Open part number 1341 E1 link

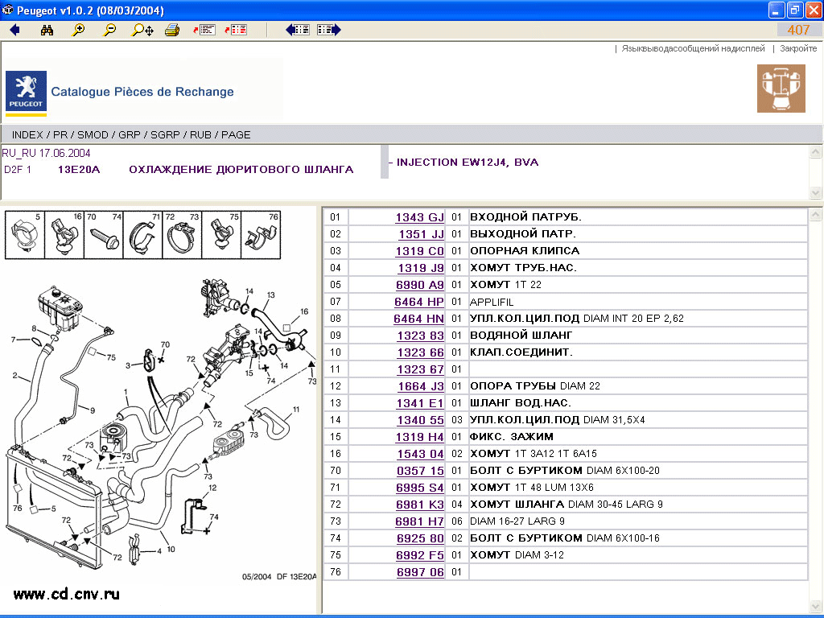pos(420,403)
